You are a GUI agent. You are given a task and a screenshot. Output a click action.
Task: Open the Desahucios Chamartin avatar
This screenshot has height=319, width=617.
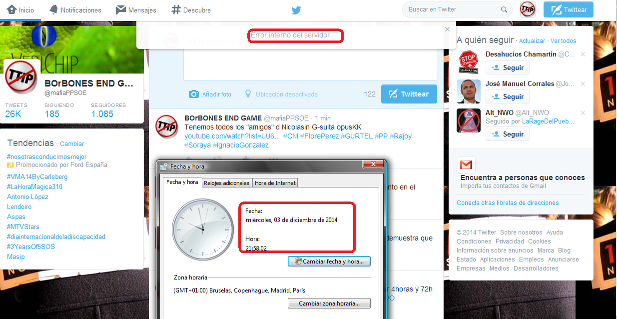tap(469, 62)
